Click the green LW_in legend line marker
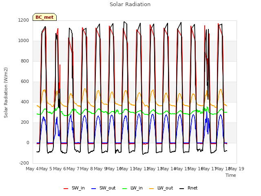The height and width of the screenshot is (196, 261). click(124, 189)
